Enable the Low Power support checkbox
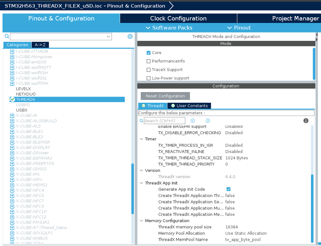The width and height of the screenshot is (321, 246). 149,78
